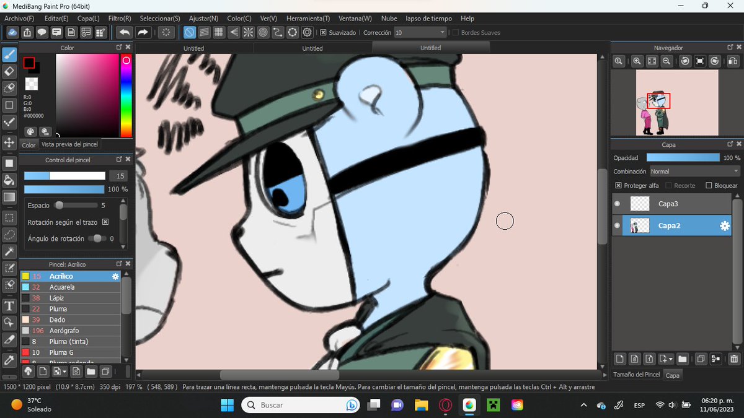Viewport: 744px width, 418px height.
Task: Open the Capa(L) menu
Action: pyautogui.click(x=88, y=19)
